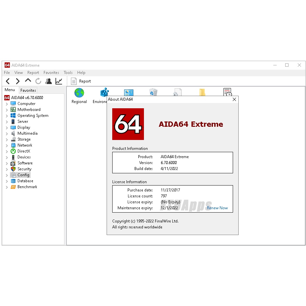This screenshot has width=306, height=306.
Task: Expand the Computer tree node
Action: tap(7, 104)
